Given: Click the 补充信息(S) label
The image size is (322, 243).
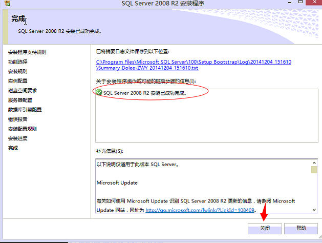Looking at the screenshot, I should click(x=110, y=151).
